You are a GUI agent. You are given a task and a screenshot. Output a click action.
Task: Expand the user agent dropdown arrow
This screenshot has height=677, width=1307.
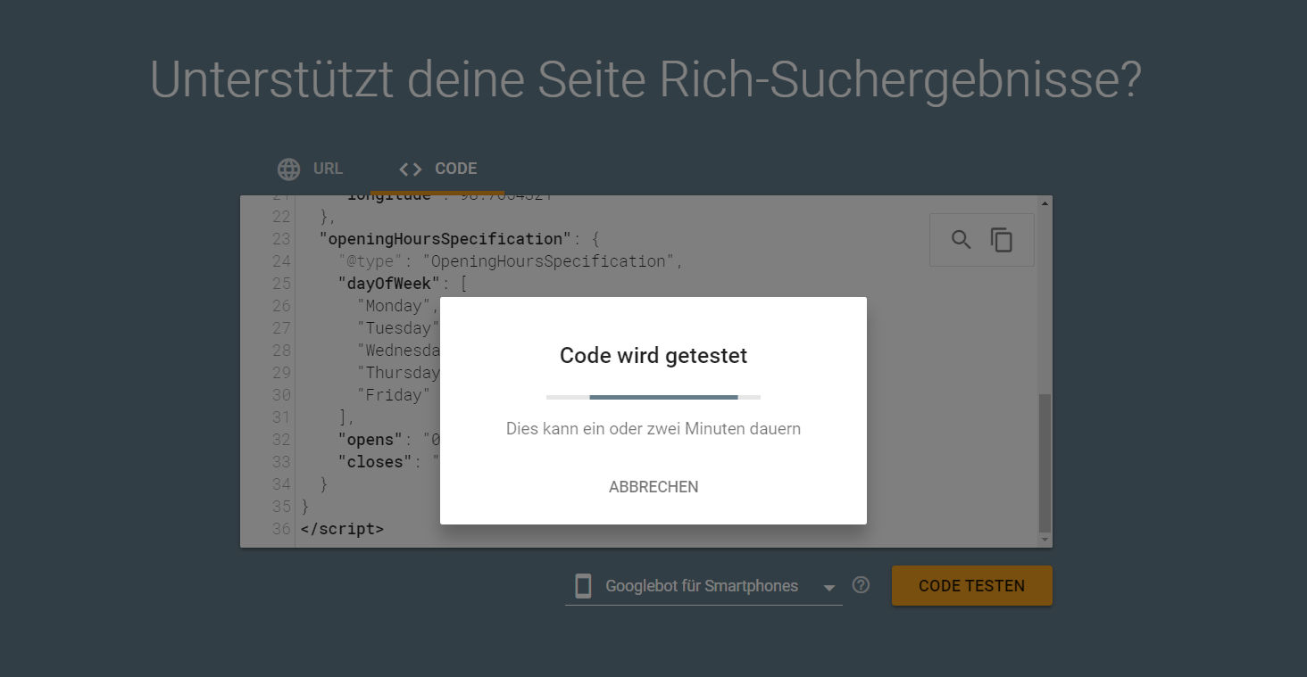click(x=828, y=587)
